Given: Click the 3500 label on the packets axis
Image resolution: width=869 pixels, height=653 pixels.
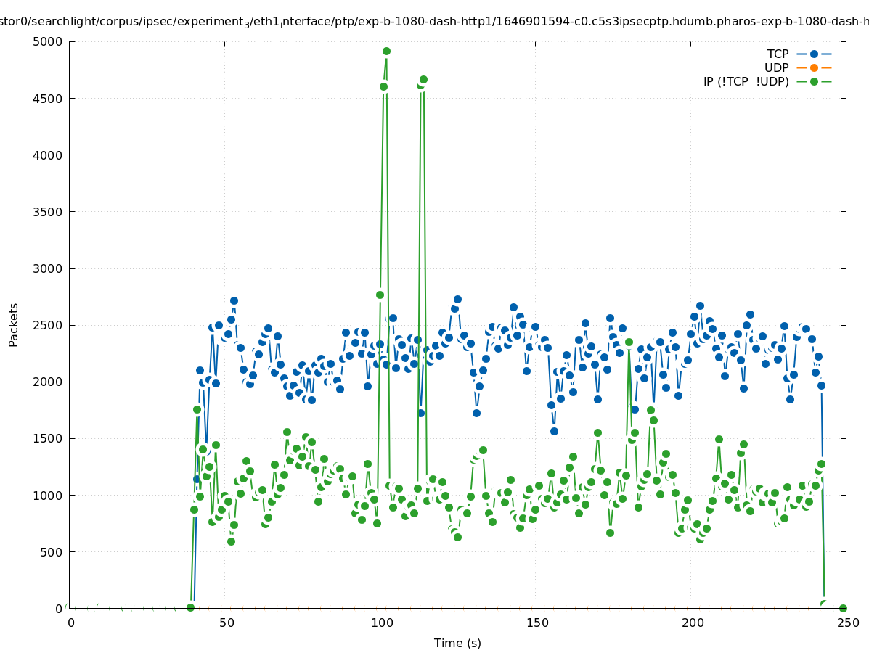Looking at the screenshot, I should pyautogui.click(x=48, y=212).
